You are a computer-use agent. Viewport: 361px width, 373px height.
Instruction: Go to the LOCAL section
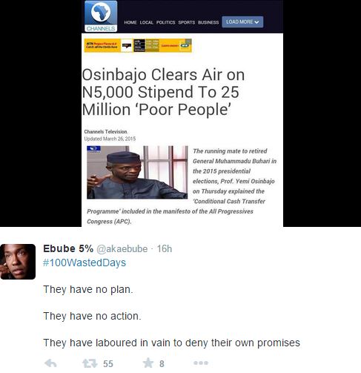tap(147, 22)
